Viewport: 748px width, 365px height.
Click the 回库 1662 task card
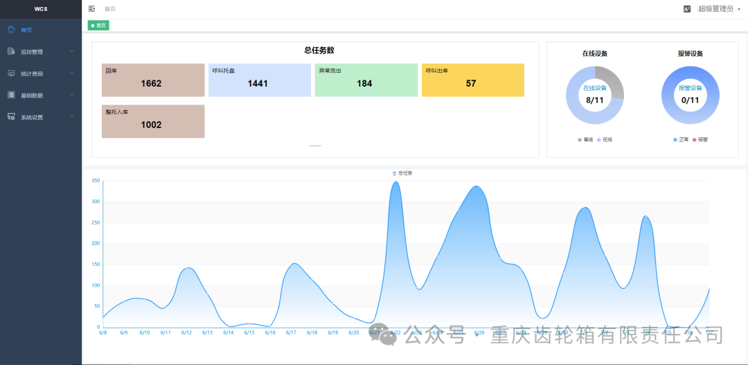[152, 80]
